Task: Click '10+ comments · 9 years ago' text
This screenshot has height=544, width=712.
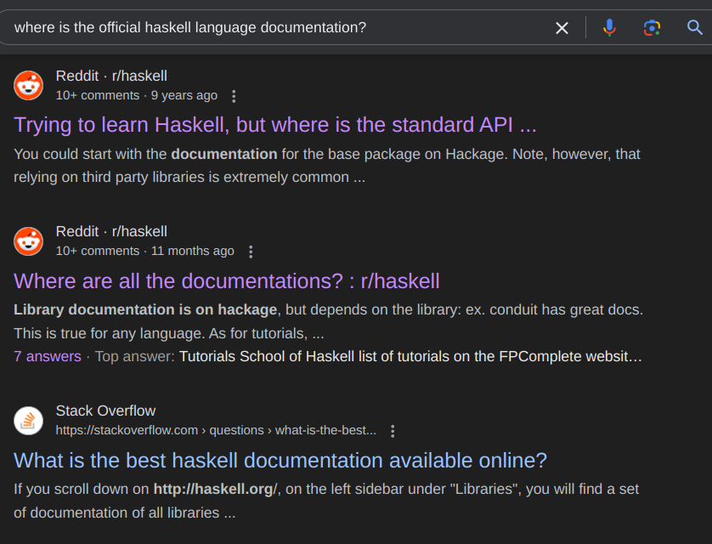Action: tap(137, 95)
